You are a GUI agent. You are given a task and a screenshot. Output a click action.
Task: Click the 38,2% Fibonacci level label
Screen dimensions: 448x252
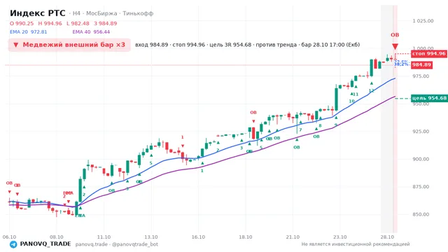pos(401,64)
